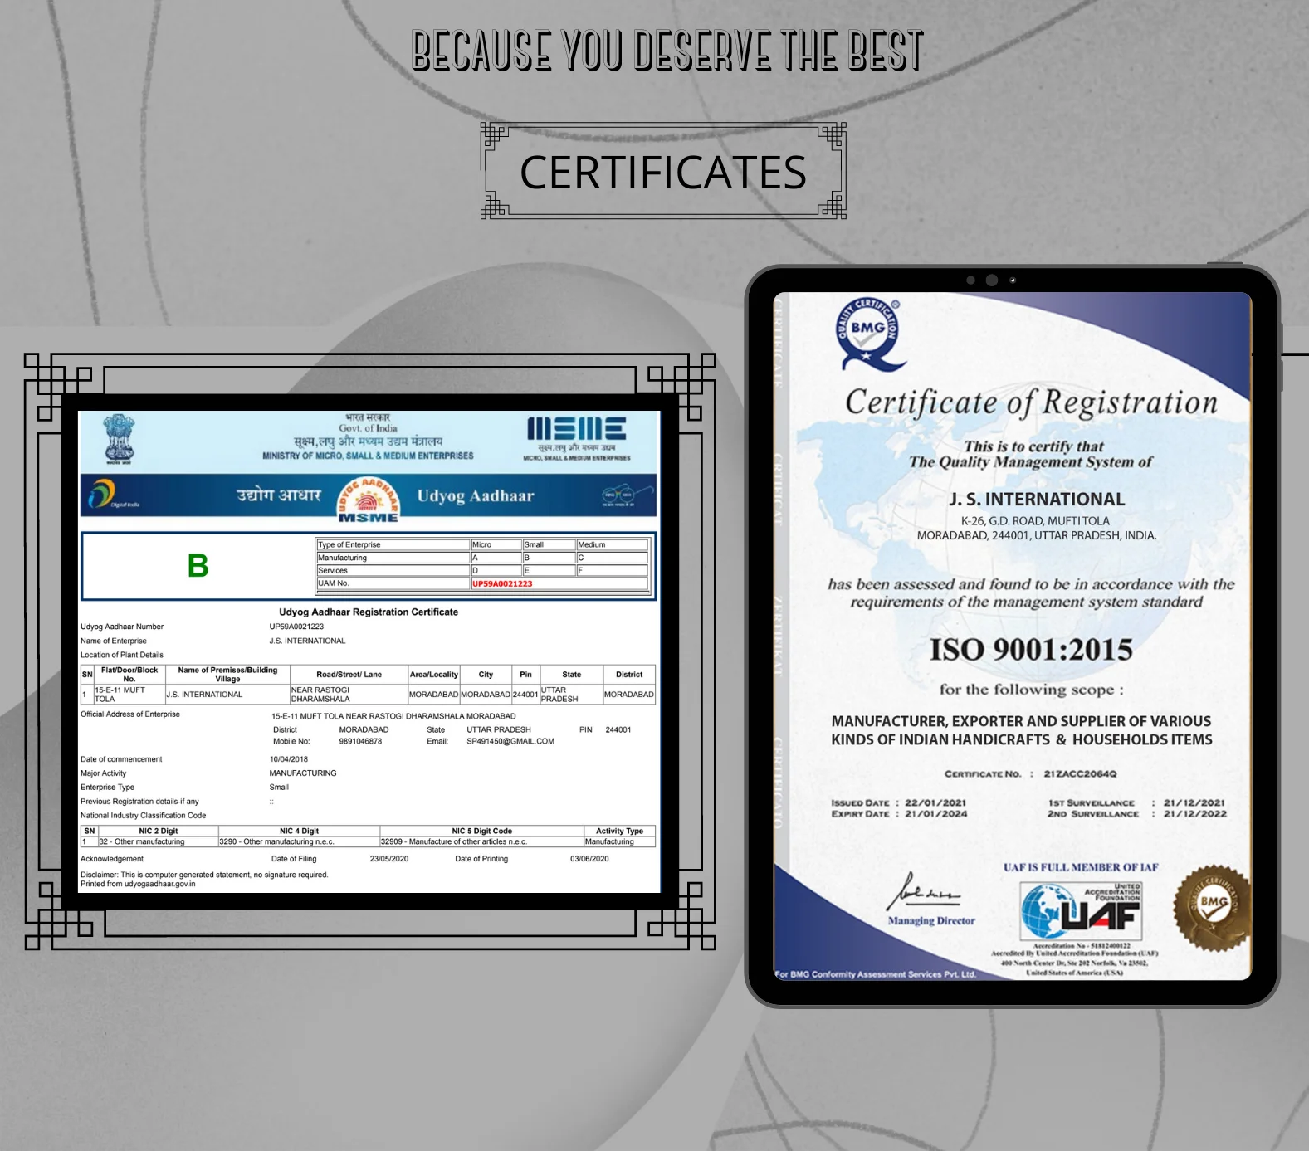Click the tablet front camera lens
This screenshot has height=1151, width=1309.
point(991,280)
